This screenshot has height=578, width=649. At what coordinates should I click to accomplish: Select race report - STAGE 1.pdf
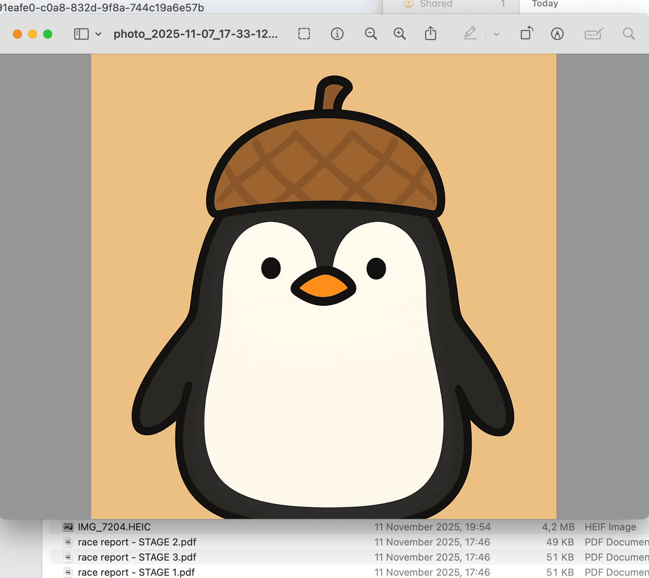click(135, 572)
